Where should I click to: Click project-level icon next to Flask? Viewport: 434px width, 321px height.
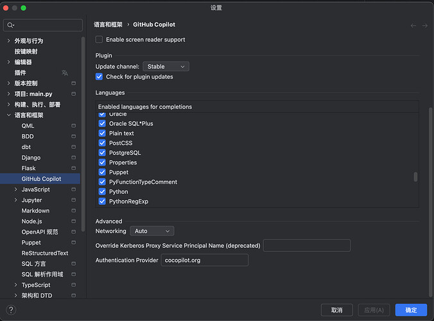click(74, 168)
